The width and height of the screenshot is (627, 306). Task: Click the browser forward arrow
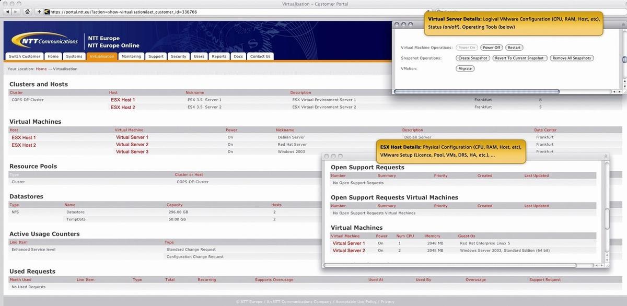point(15,11)
